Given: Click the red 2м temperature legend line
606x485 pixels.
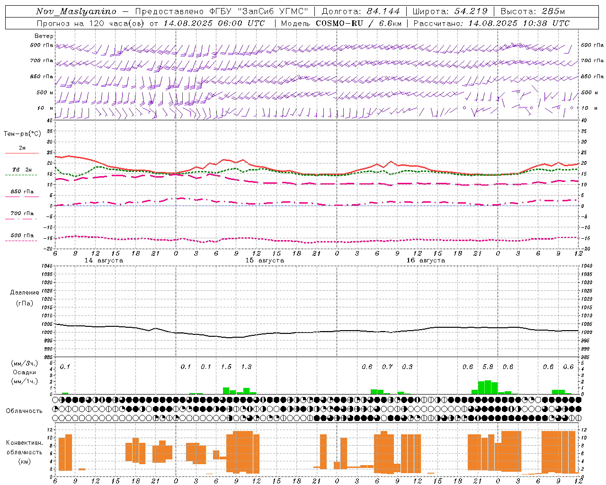Looking at the screenshot, I should (22, 153).
